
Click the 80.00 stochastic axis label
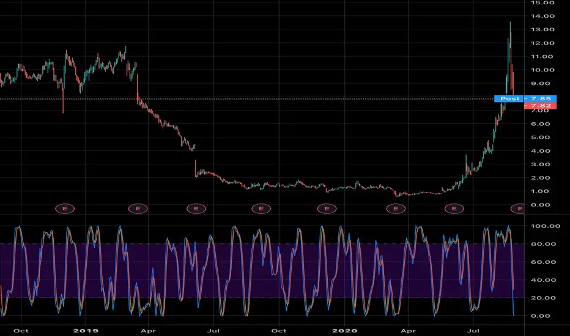pos(544,244)
